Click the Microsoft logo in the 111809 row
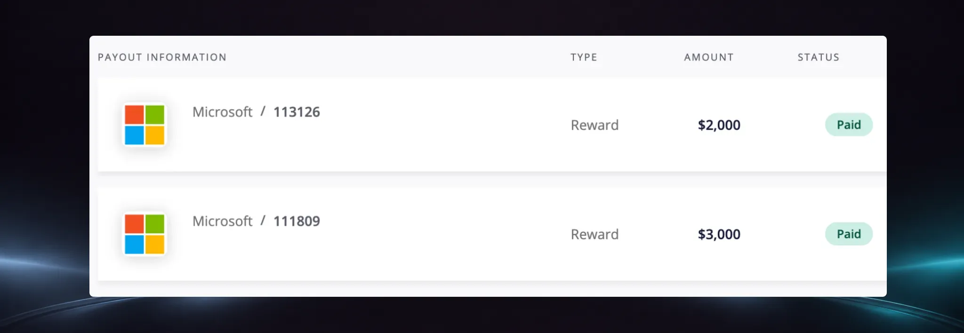This screenshot has height=333, width=964. point(145,234)
